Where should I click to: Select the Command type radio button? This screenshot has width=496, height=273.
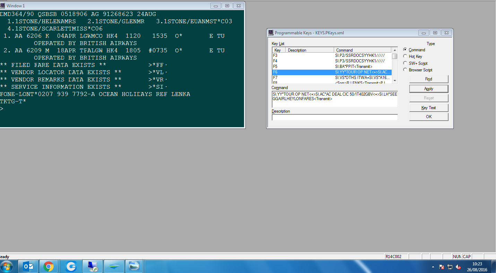pos(405,50)
